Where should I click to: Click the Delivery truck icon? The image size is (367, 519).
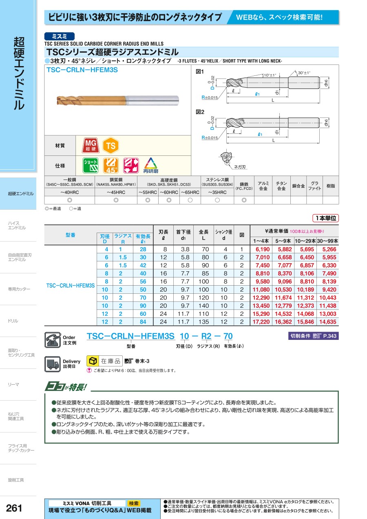pyautogui.click(x=52, y=363)
